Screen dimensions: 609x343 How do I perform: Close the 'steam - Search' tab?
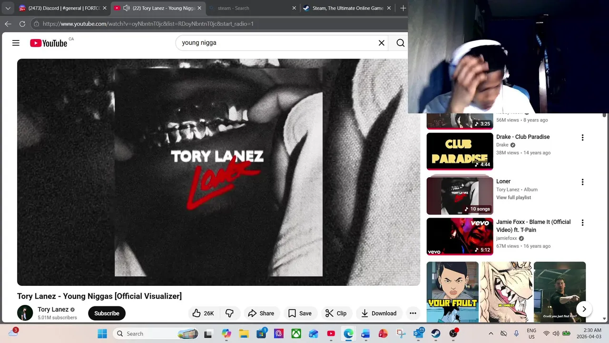(294, 8)
